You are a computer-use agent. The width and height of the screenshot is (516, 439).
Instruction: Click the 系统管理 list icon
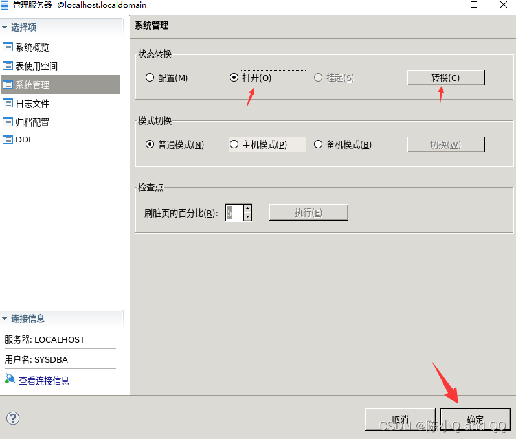click(8, 85)
